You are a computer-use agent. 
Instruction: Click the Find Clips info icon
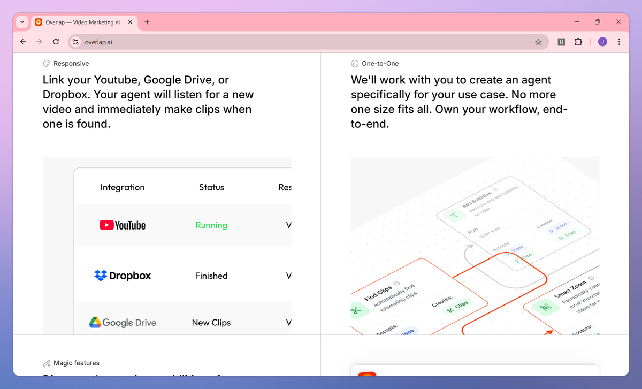click(x=397, y=284)
